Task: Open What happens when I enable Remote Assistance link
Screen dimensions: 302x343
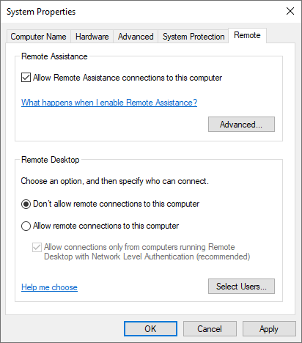Action: click(x=109, y=103)
